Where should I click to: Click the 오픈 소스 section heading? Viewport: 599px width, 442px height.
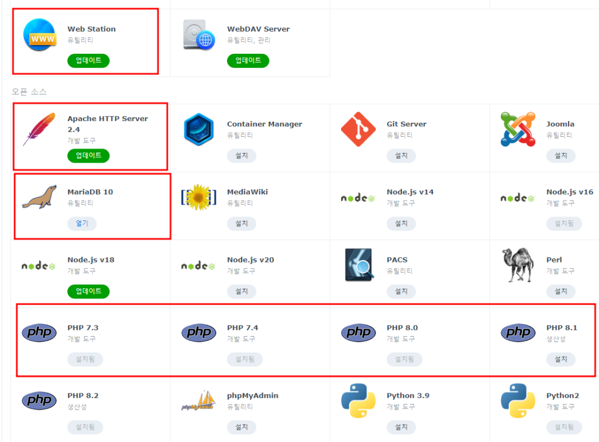(x=29, y=92)
